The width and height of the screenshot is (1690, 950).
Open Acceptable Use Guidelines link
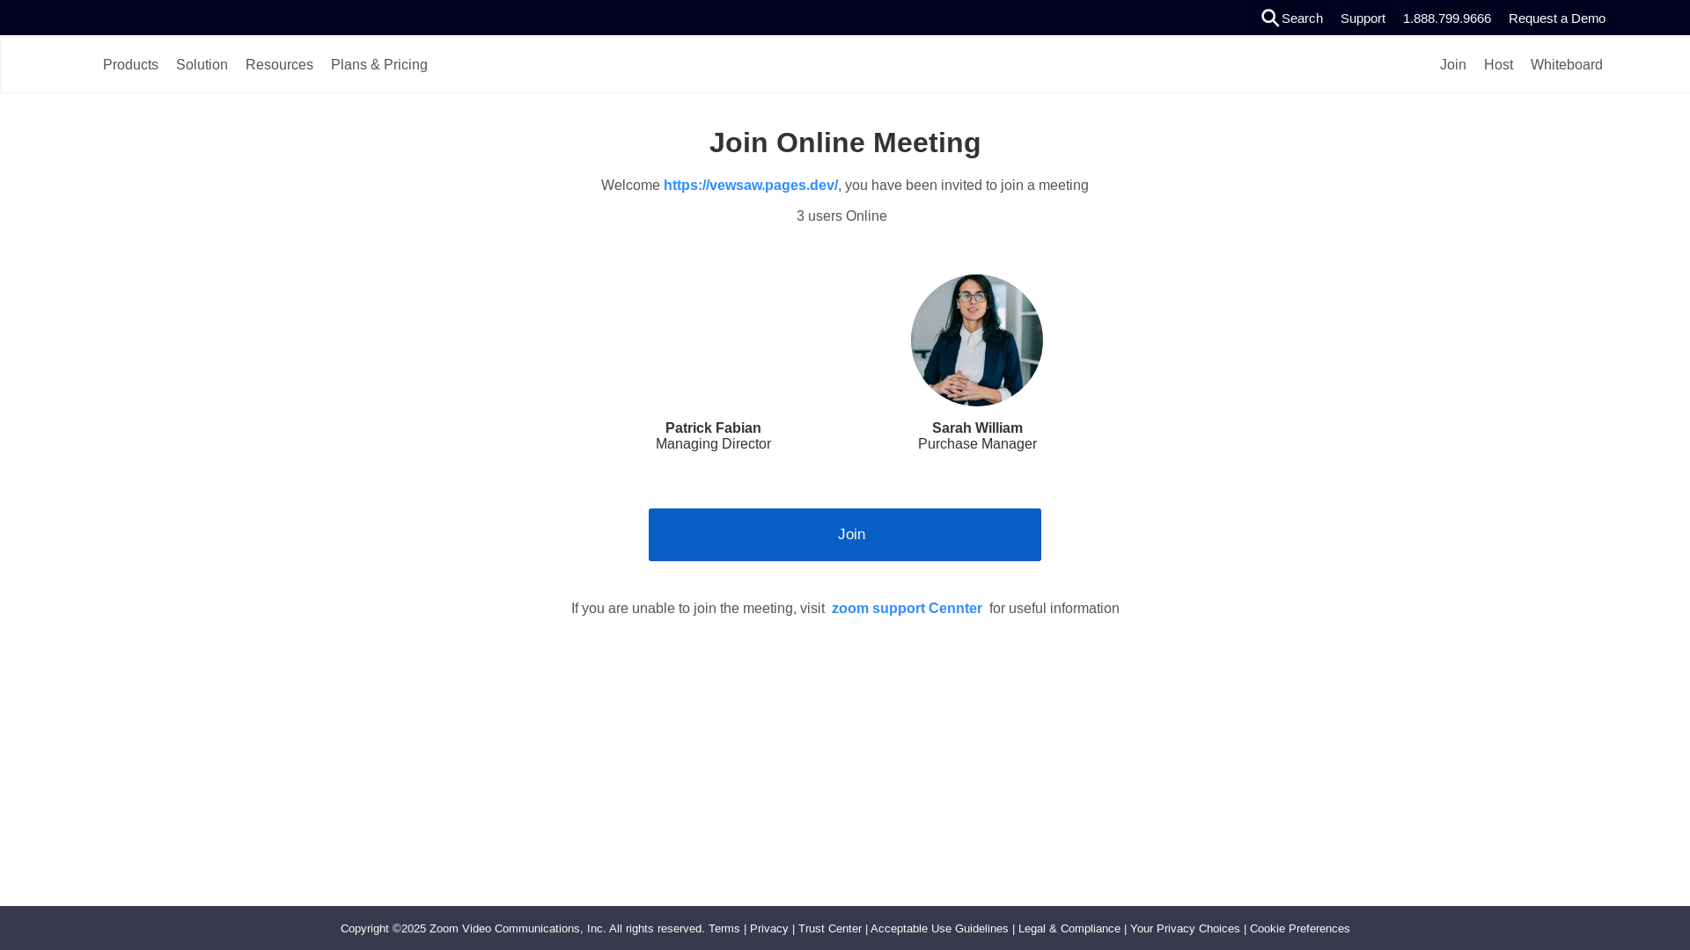pos(939,929)
